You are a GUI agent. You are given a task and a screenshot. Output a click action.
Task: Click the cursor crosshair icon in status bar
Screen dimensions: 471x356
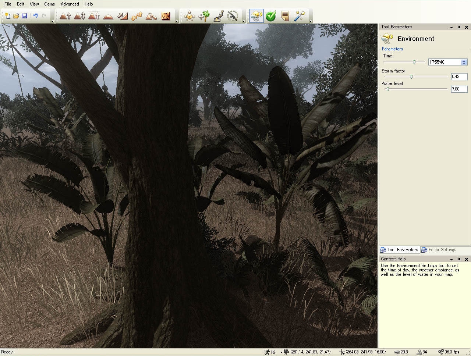(342, 352)
